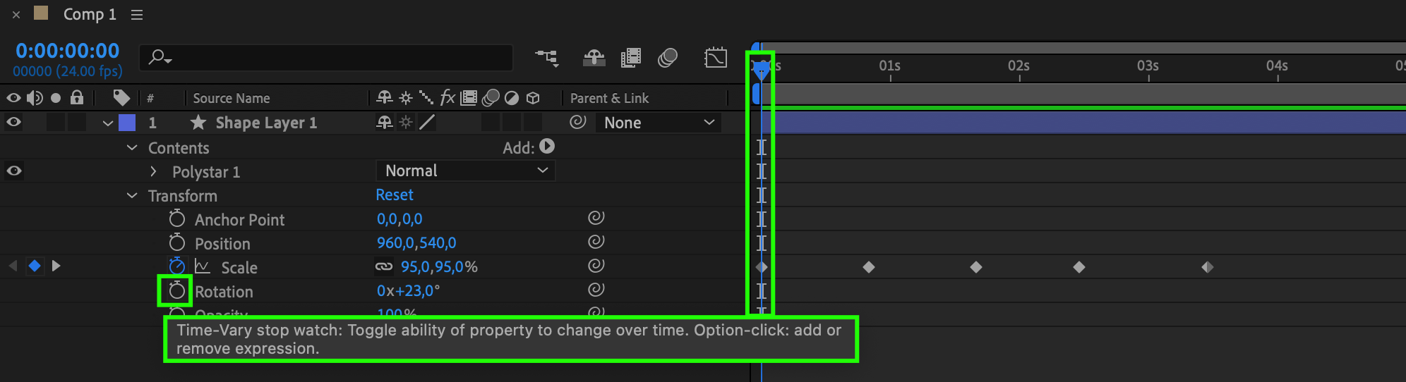
Task: Select the Comp 1 tab
Action: 90,14
